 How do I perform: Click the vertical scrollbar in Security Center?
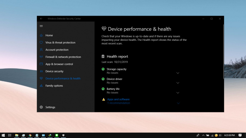click(223, 52)
